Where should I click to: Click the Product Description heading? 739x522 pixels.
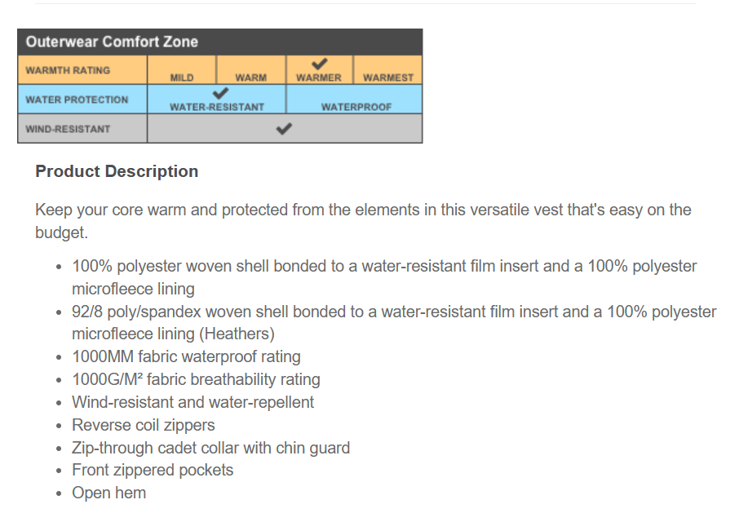point(117,171)
